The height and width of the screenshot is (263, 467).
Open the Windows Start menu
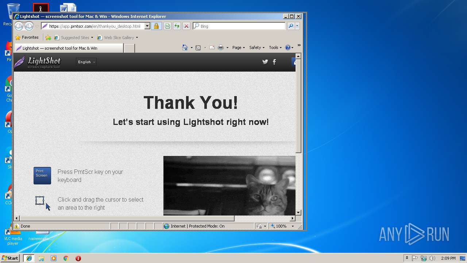point(10,258)
